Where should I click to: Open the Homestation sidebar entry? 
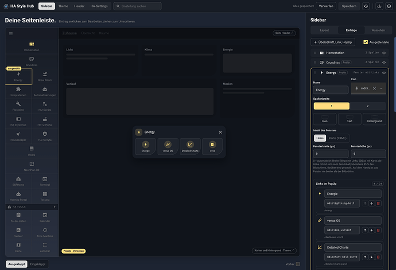coord(32,46)
